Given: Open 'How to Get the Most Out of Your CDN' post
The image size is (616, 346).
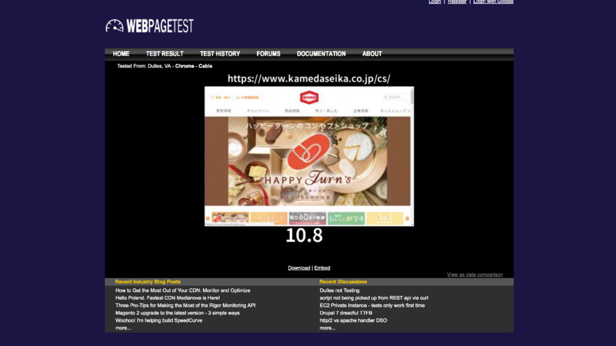Looking at the screenshot, I should tap(183, 290).
